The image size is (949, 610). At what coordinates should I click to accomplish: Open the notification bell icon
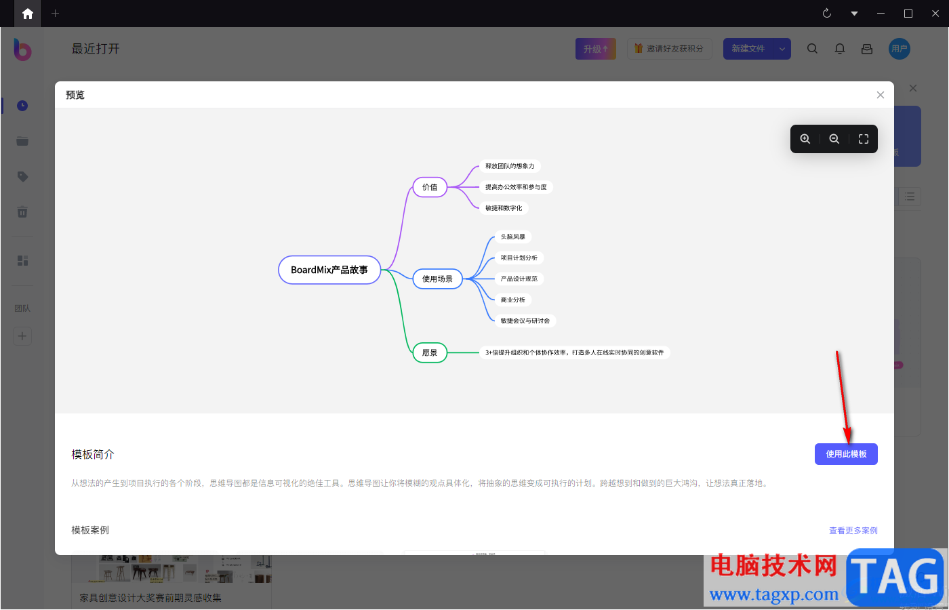point(840,49)
